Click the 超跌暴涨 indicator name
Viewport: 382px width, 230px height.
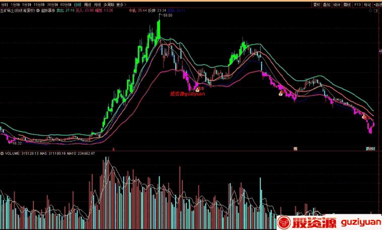pyautogui.click(x=48, y=11)
